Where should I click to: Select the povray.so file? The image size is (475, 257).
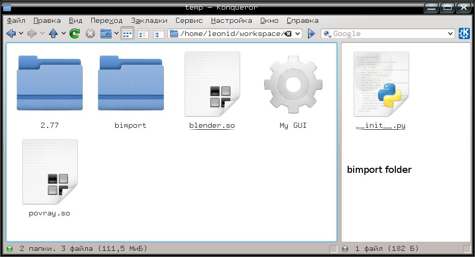coord(50,173)
